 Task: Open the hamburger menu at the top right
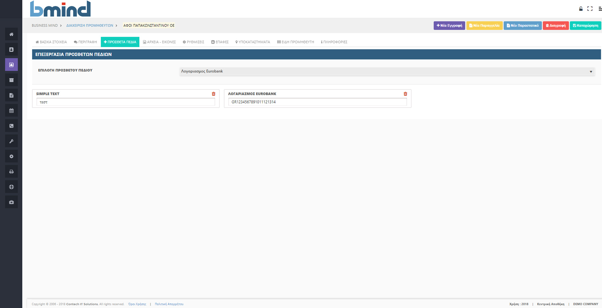(x=600, y=9)
